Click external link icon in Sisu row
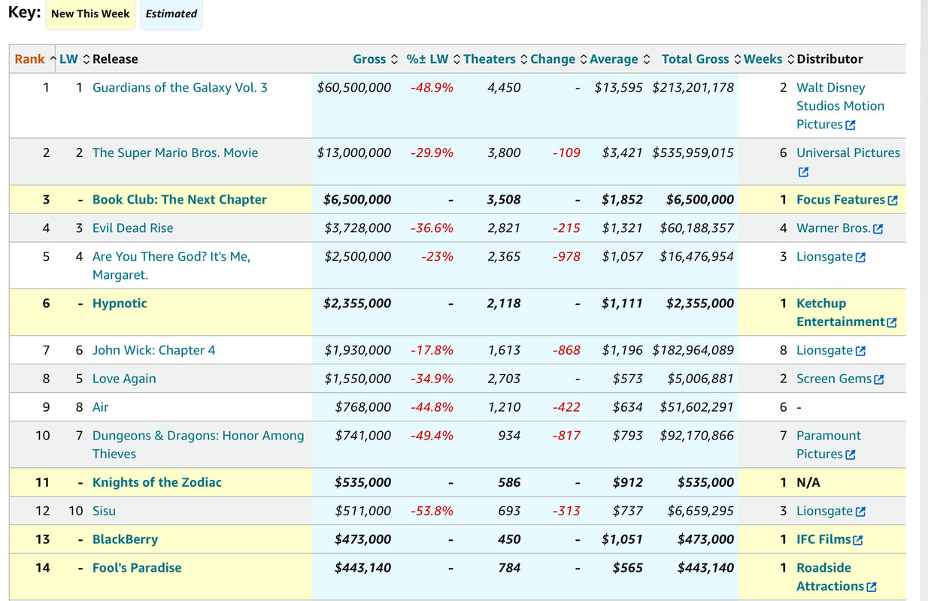The width and height of the screenshot is (928, 601). click(861, 512)
